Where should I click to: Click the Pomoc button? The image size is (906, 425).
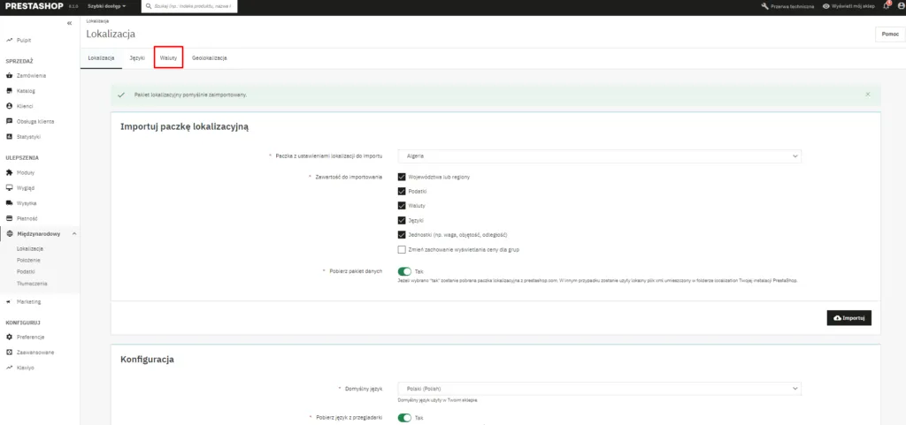coord(889,34)
